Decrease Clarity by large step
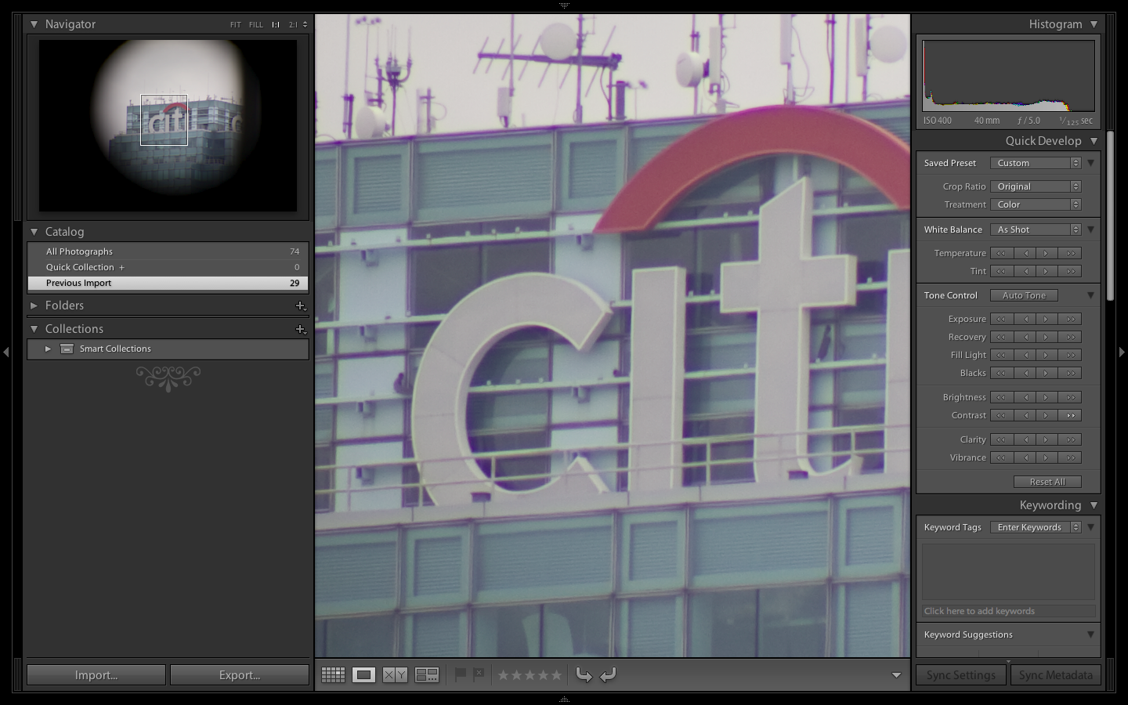The width and height of the screenshot is (1128, 705). (1002, 439)
